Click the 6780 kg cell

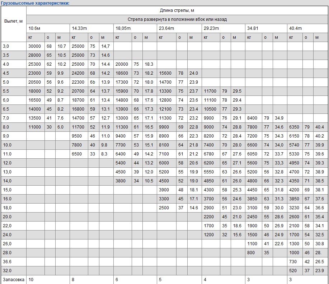pos(210,154)
